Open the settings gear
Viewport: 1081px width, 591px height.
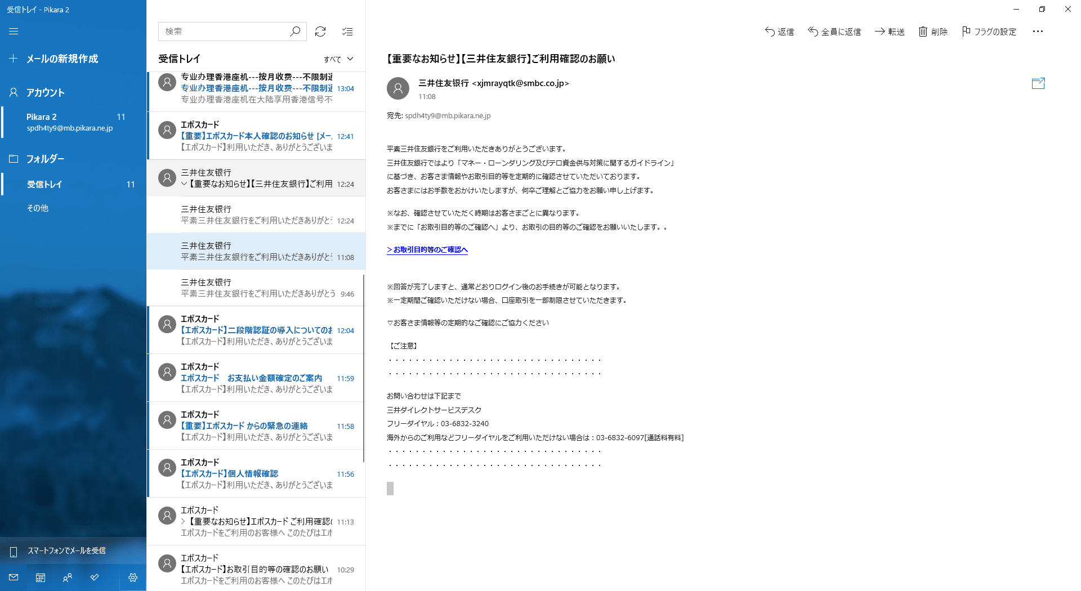pos(133,577)
